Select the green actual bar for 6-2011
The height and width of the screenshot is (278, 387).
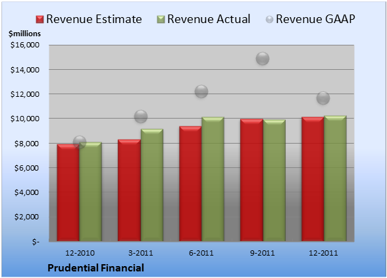213,179
